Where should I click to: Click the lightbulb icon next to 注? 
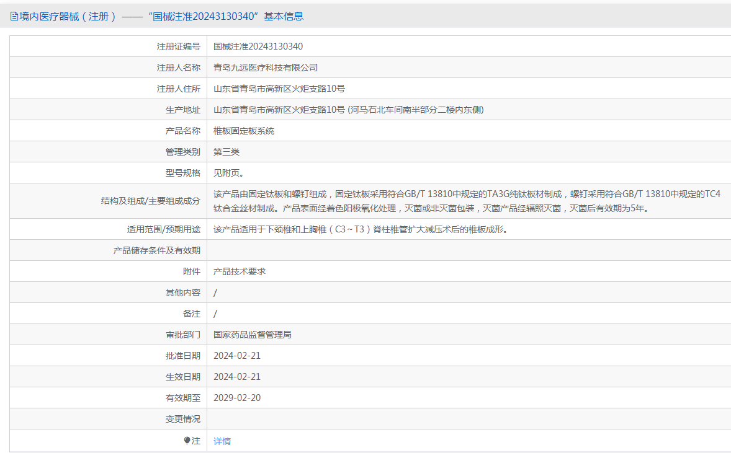coord(187,441)
